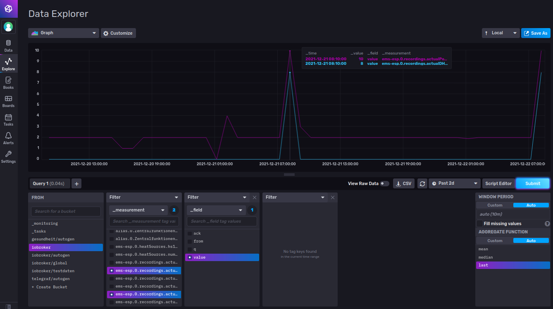The width and height of the screenshot is (553, 309).
Task: Click the Search _field tag values field
Action: (x=222, y=221)
